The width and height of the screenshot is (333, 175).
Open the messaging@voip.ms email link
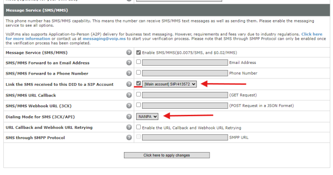click(x=104, y=39)
